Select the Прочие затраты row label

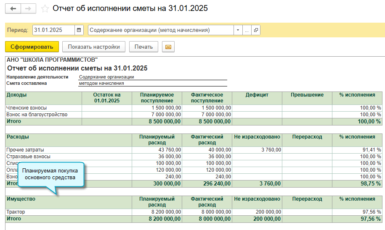[x=25, y=150]
